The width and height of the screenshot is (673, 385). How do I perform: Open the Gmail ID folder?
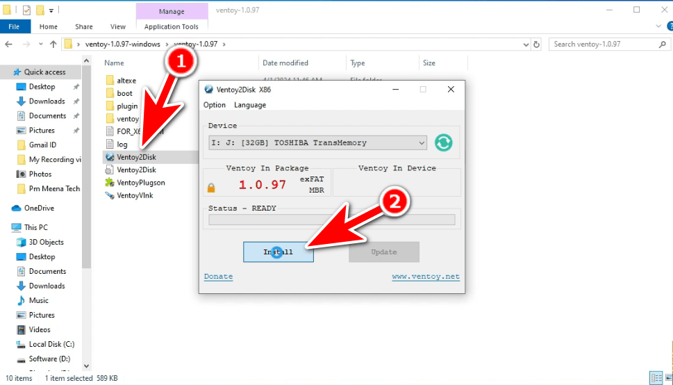coord(42,145)
